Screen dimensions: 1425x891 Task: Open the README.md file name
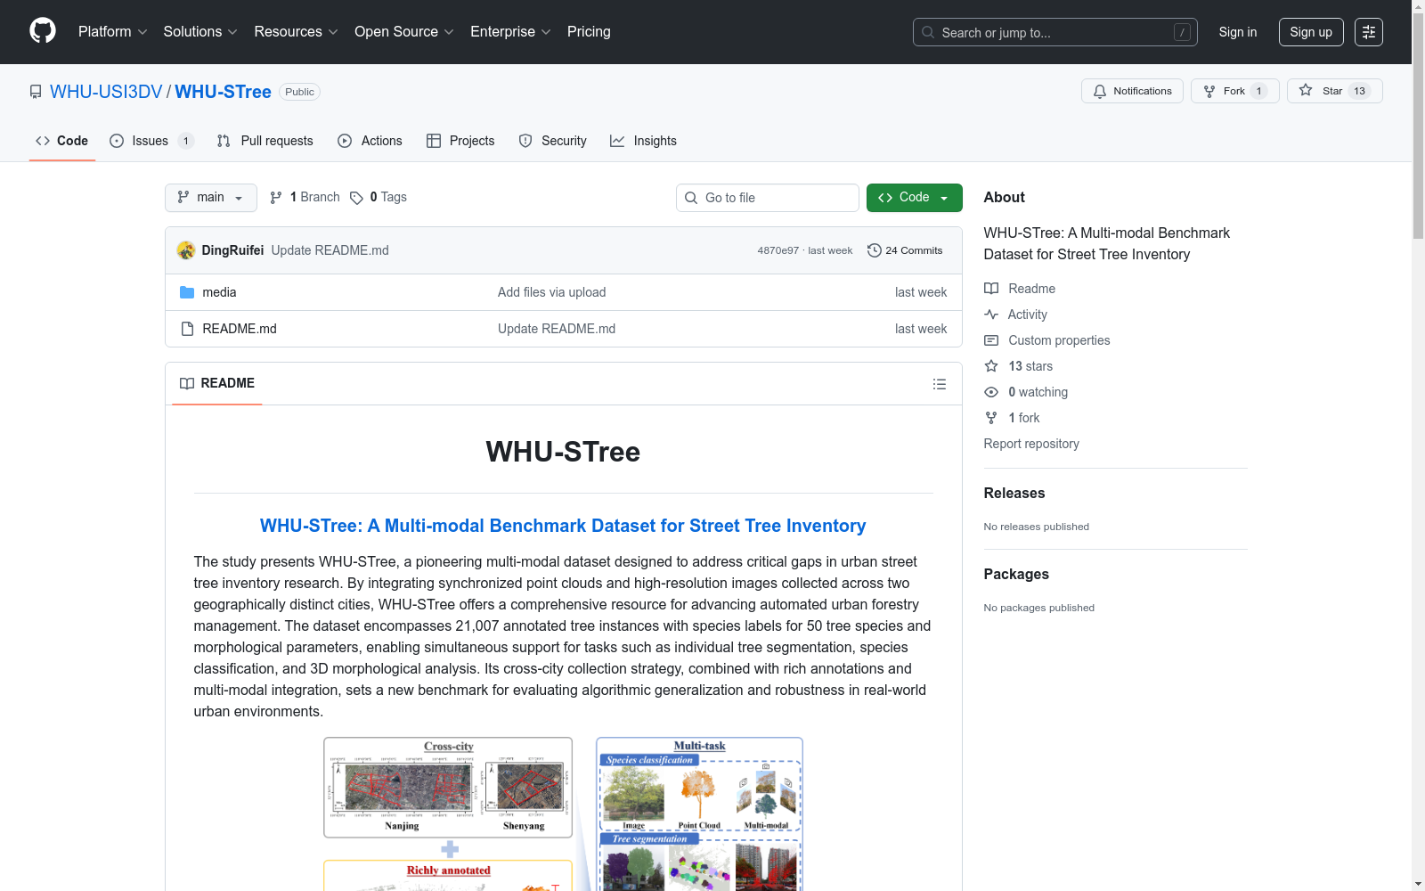[x=240, y=329]
